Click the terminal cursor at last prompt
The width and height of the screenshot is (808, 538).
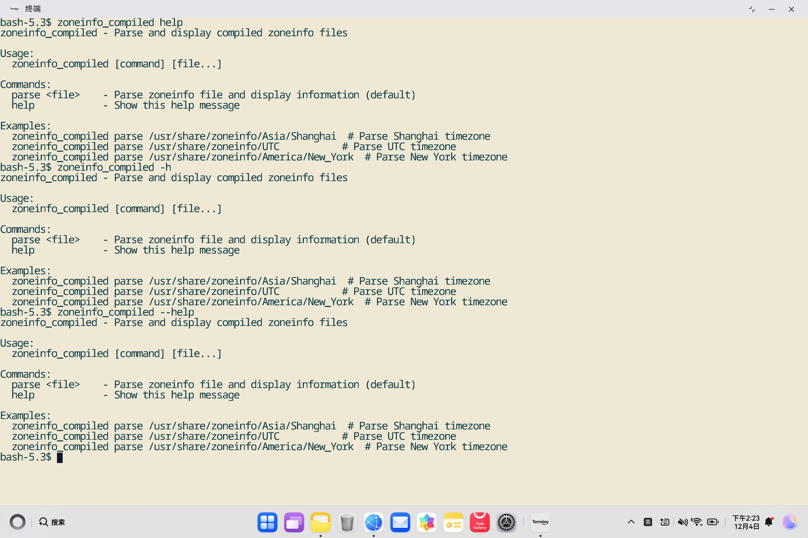tap(60, 457)
